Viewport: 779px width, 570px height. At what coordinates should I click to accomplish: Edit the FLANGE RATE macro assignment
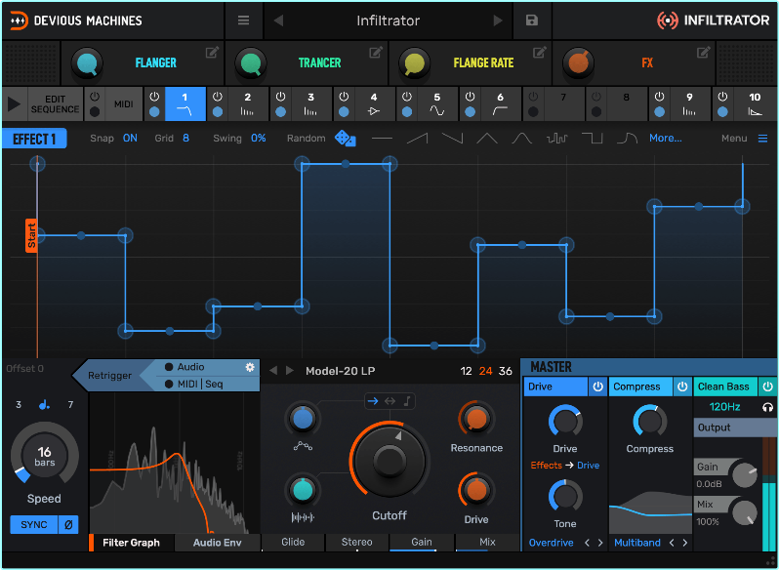(x=540, y=52)
